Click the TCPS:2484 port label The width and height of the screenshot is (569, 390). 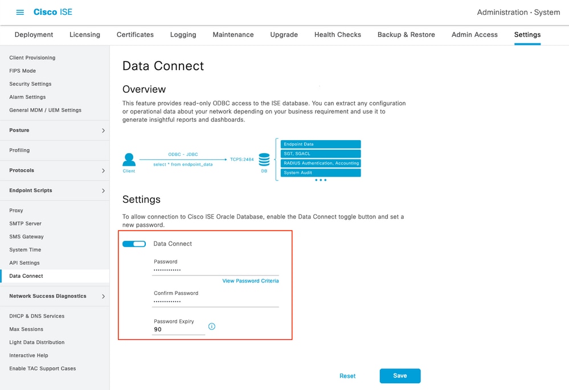[241, 159]
